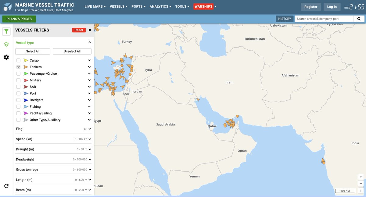
Task: Expand the Draught (m) filter
Action: 54,149
